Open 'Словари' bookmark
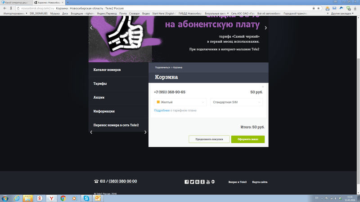The width and height of the screenshot is (360, 202). click(x=134, y=13)
